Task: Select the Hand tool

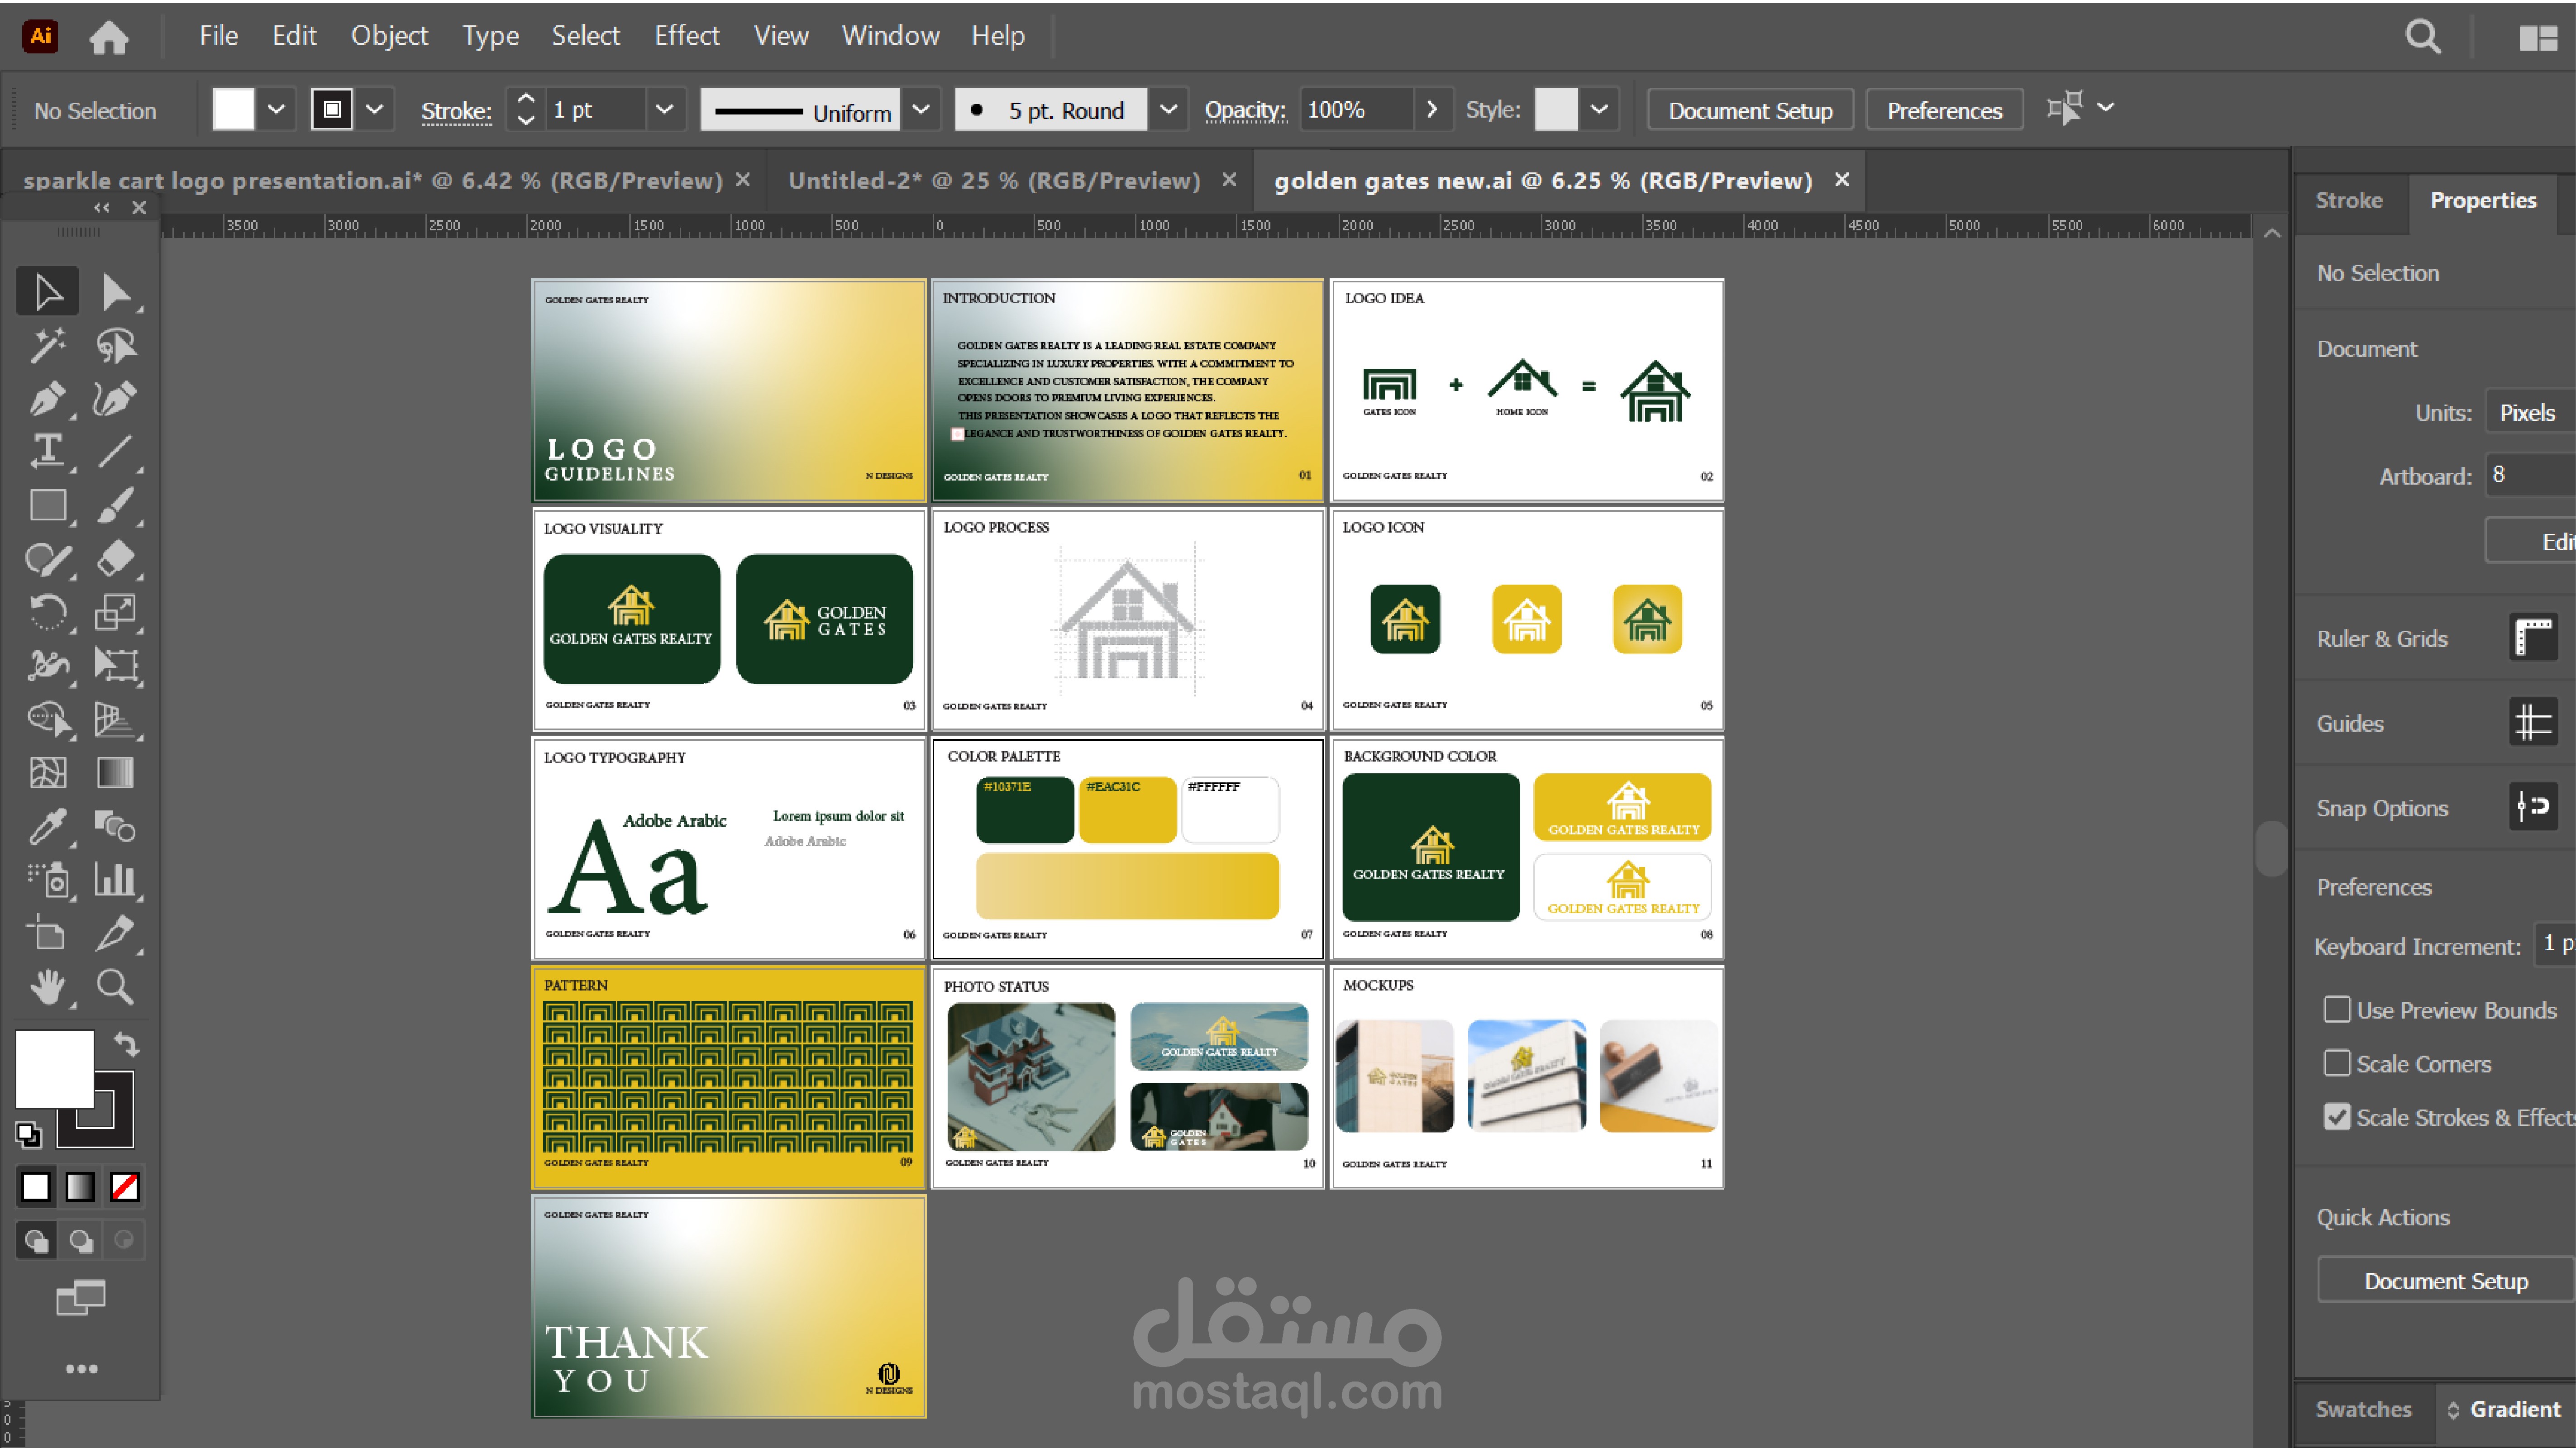Action: [x=46, y=987]
